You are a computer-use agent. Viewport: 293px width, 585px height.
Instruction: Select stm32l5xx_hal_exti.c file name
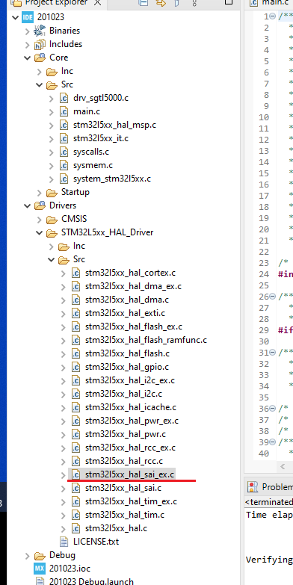125,313
